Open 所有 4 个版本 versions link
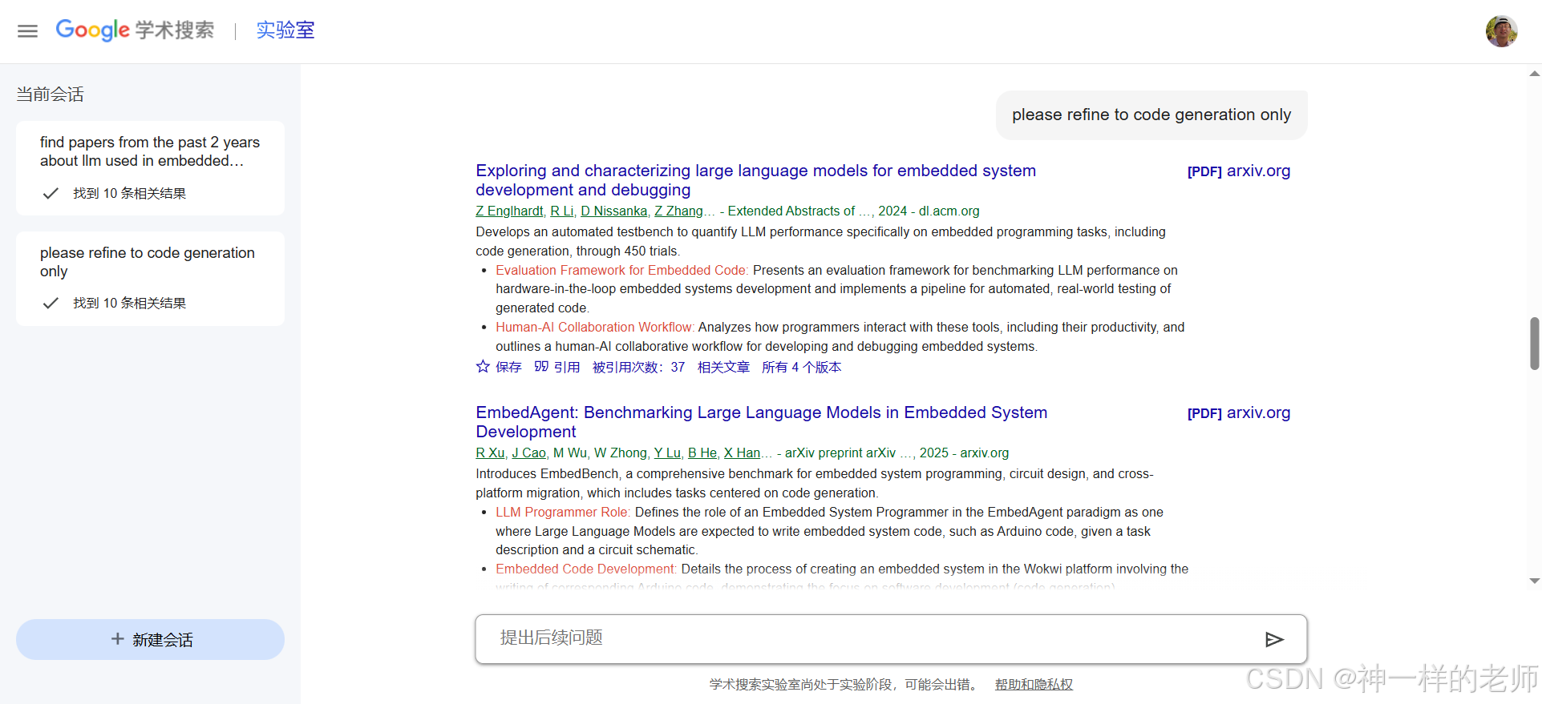1542x704 pixels. point(802,367)
